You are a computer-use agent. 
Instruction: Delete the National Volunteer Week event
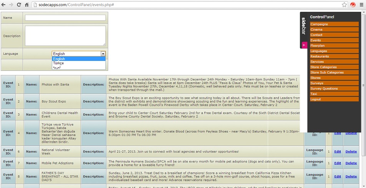pyautogui.click(x=351, y=152)
